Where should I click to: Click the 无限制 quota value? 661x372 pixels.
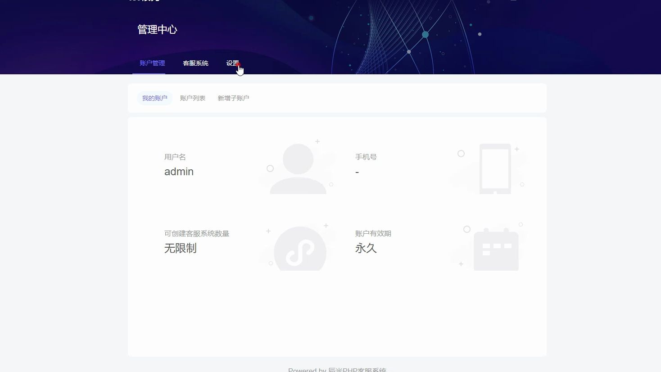180,248
